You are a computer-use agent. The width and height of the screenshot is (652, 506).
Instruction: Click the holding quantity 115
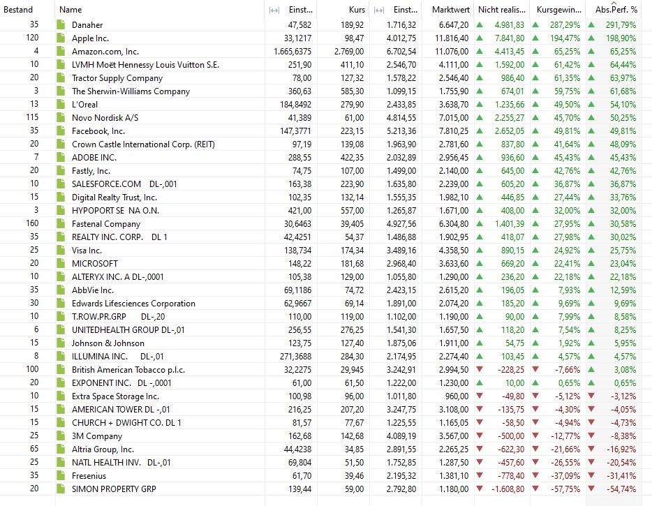click(x=32, y=117)
